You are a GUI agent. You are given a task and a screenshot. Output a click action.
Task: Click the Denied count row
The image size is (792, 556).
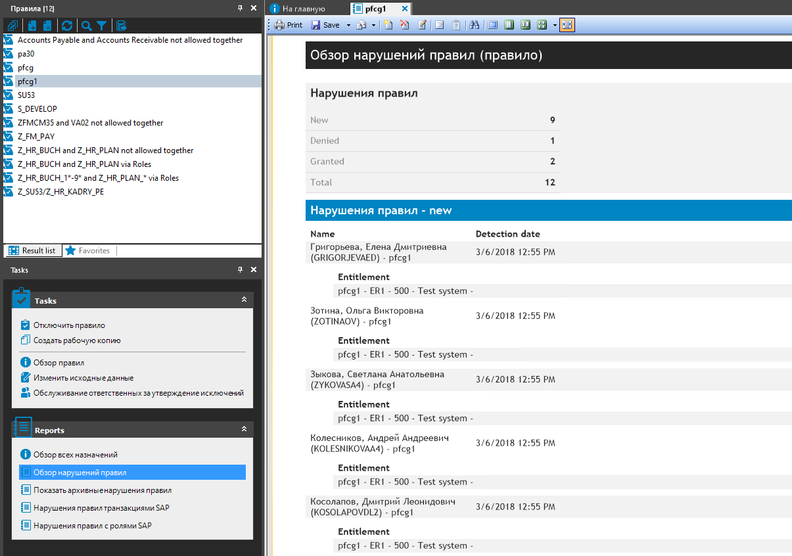[x=433, y=141]
